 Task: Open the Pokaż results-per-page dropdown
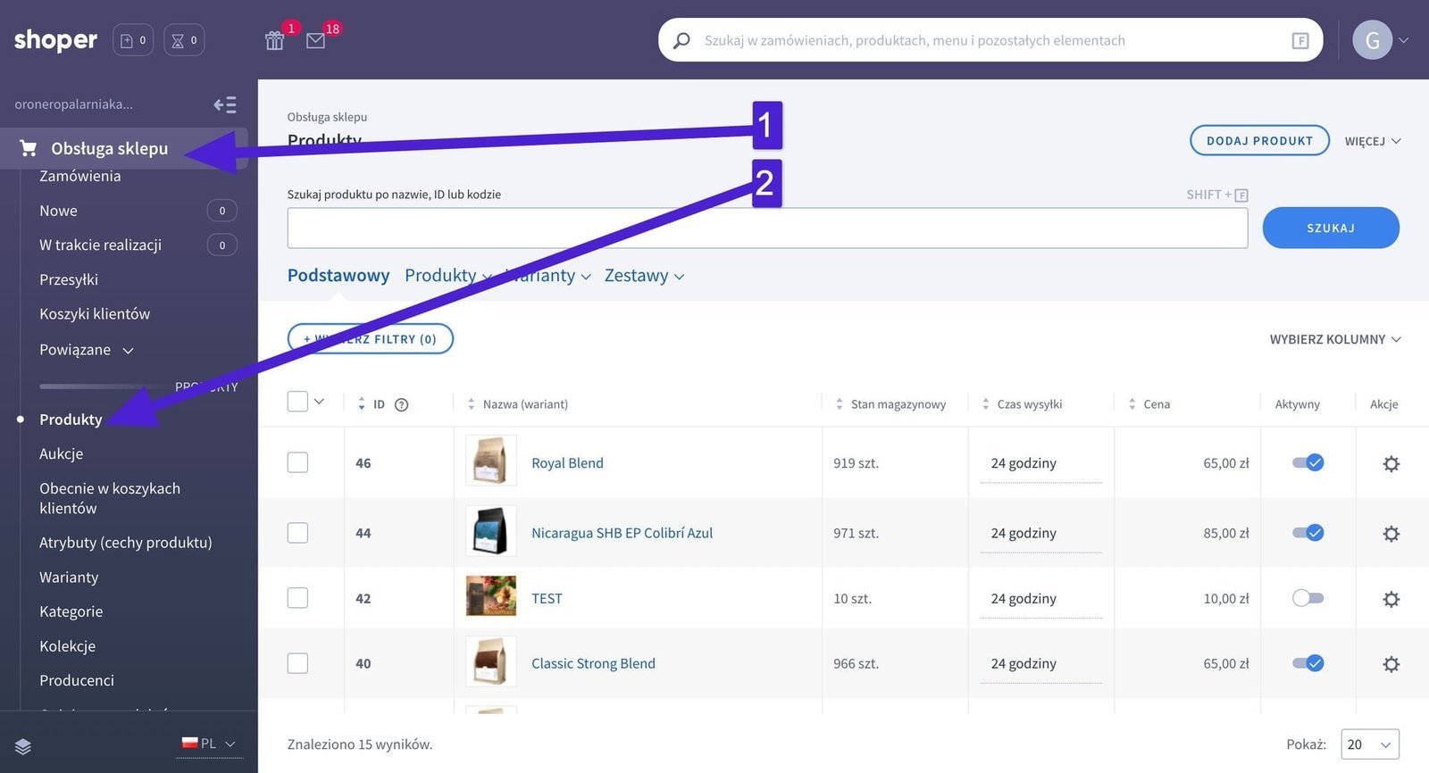click(1369, 744)
